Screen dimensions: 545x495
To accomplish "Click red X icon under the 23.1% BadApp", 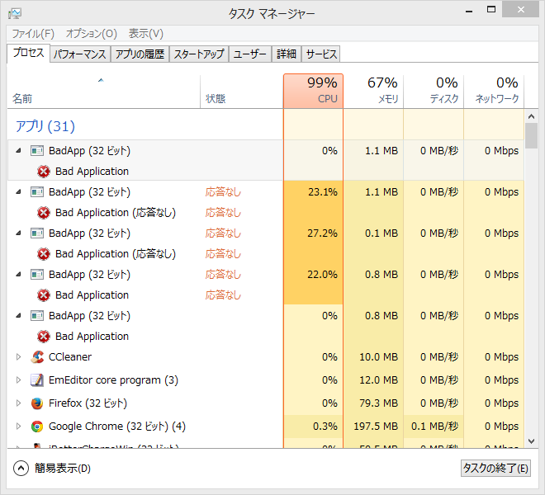I will point(44,213).
